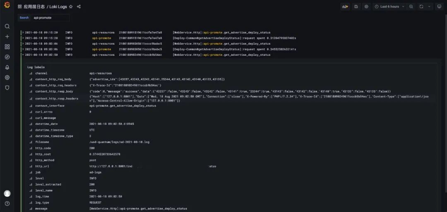Open the Server Admin shield icon
447x212 pixels.
[7, 88]
